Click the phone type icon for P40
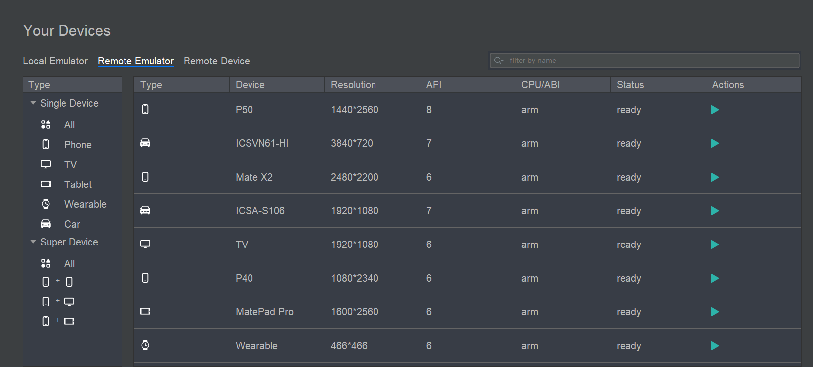Screen dimensions: 813x367 tap(145, 278)
